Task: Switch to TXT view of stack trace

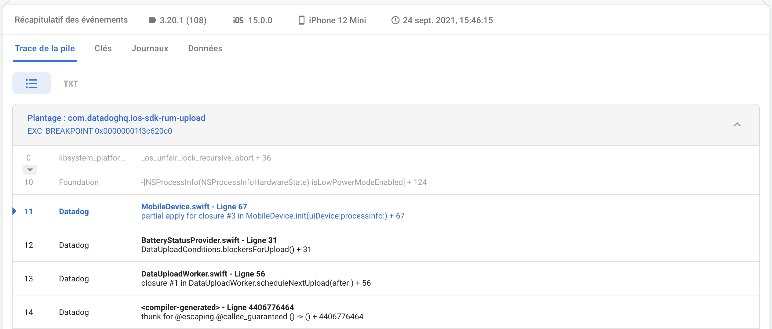Action: (x=71, y=84)
